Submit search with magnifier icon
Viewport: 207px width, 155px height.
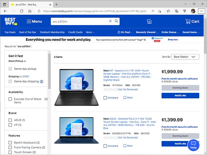[x=116, y=21]
